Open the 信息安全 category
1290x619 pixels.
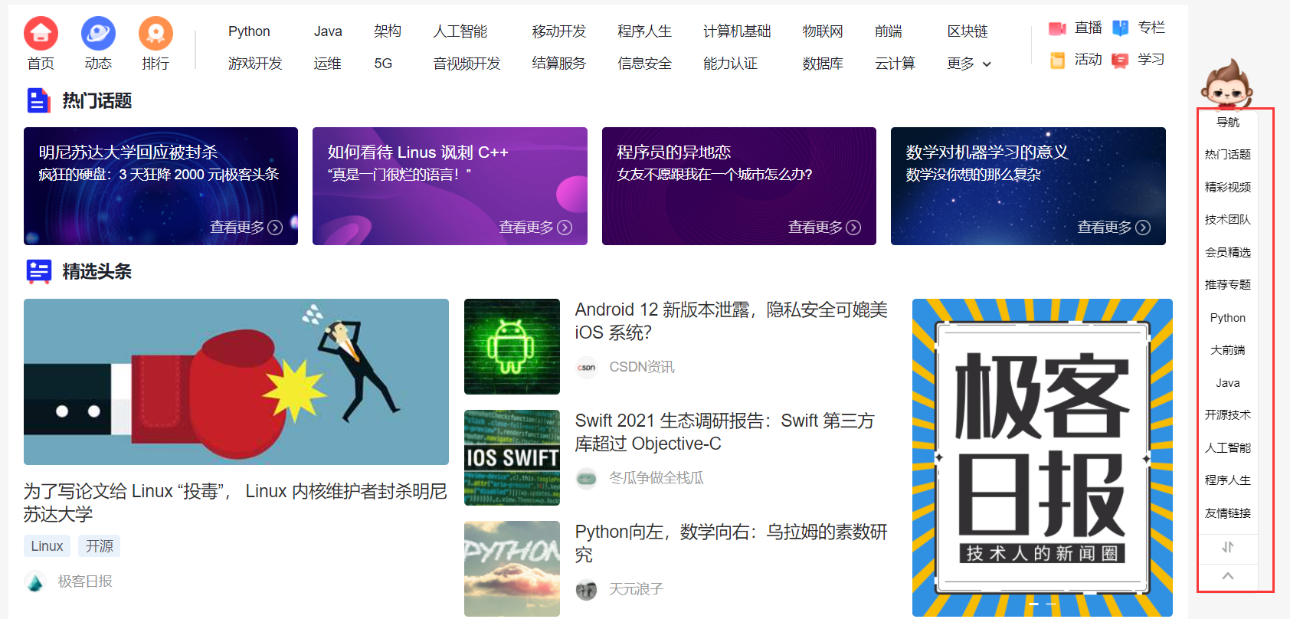(x=645, y=64)
